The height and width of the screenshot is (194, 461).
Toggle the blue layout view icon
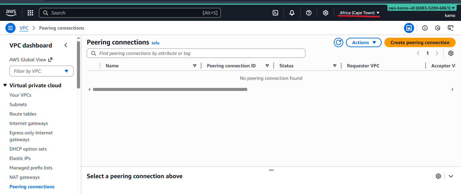coord(409,28)
